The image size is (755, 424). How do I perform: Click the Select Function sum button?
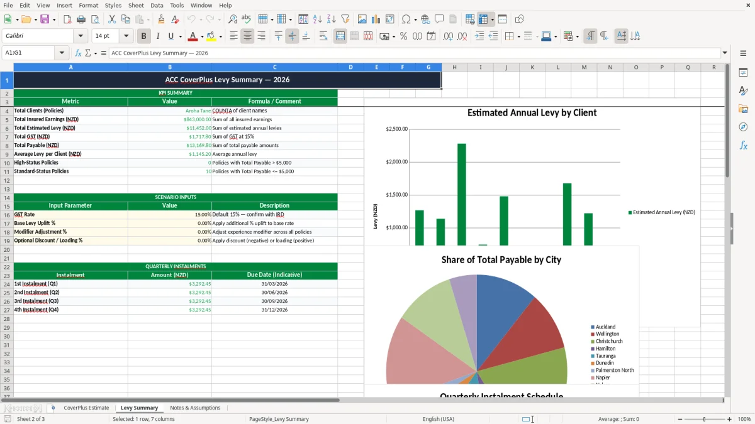coord(88,53)
